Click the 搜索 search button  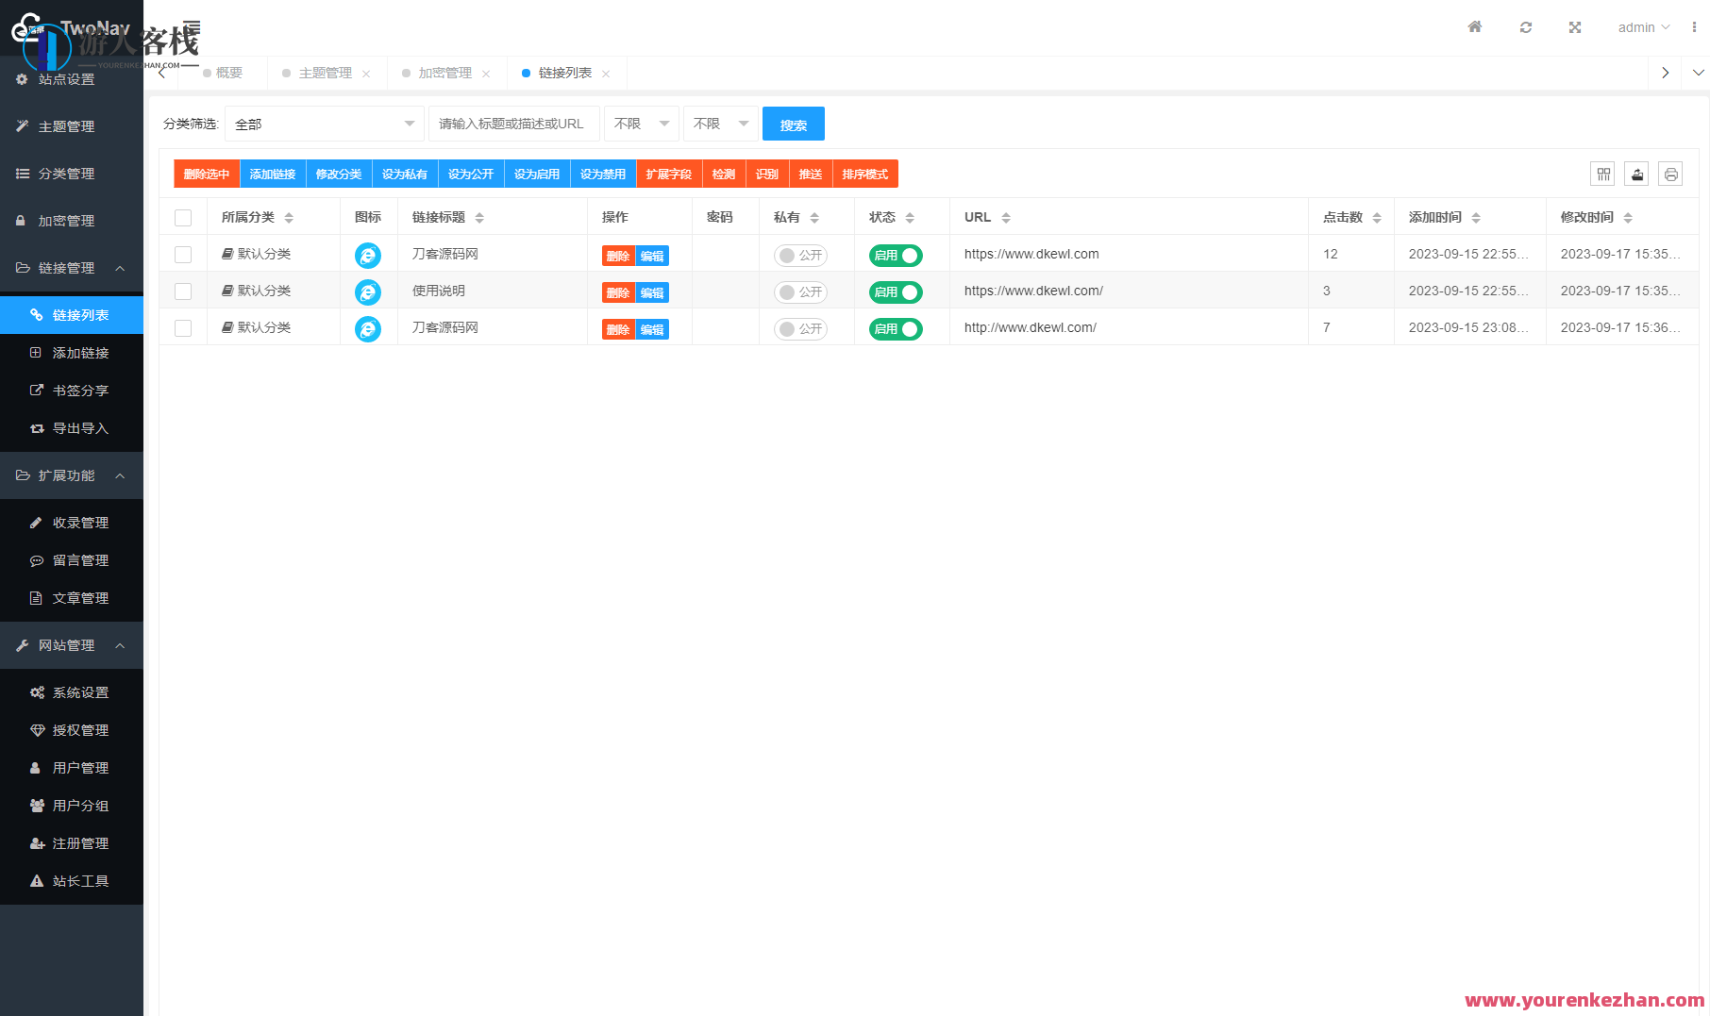coord(793,124)
